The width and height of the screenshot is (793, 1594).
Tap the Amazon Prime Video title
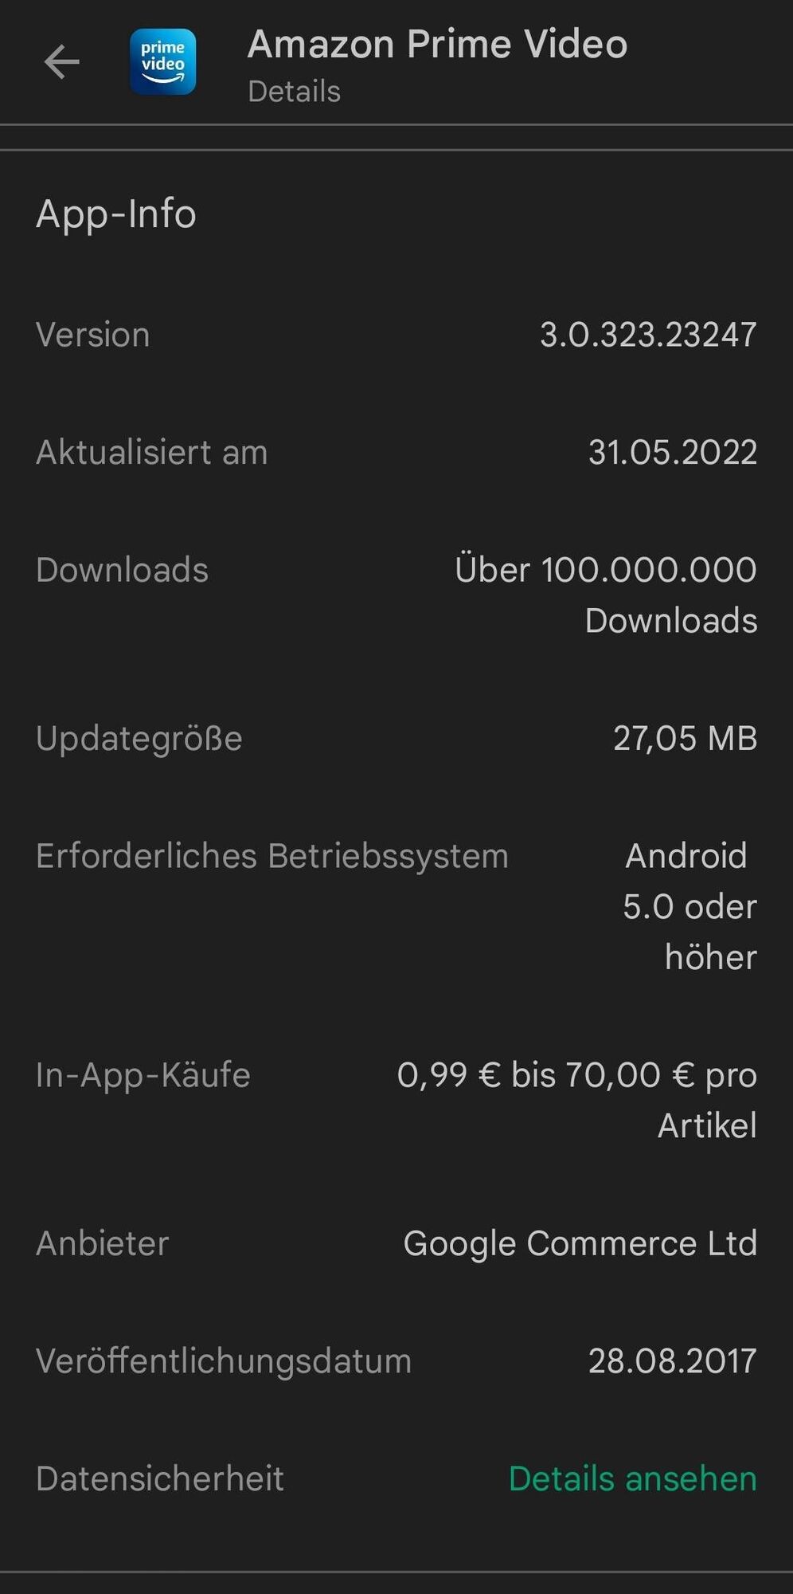[x=437, y=45]
